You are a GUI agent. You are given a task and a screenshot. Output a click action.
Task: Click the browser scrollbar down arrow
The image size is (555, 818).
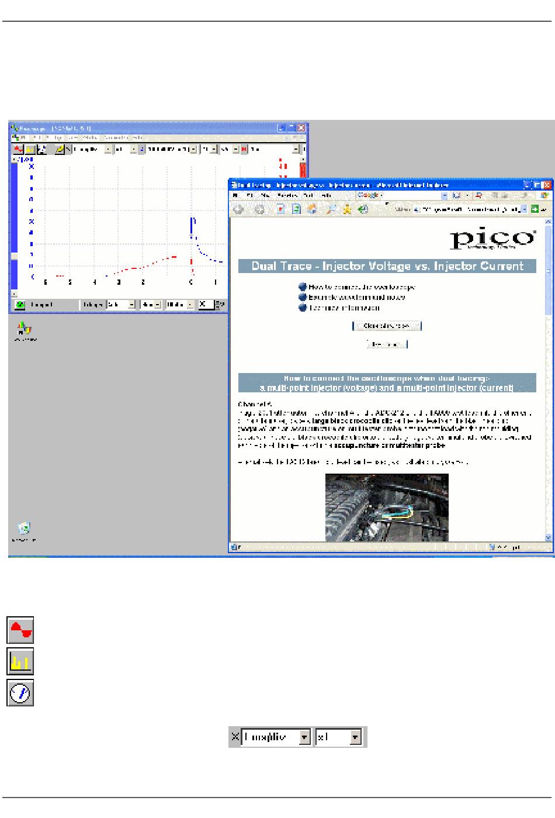click(x=548, y=537)
